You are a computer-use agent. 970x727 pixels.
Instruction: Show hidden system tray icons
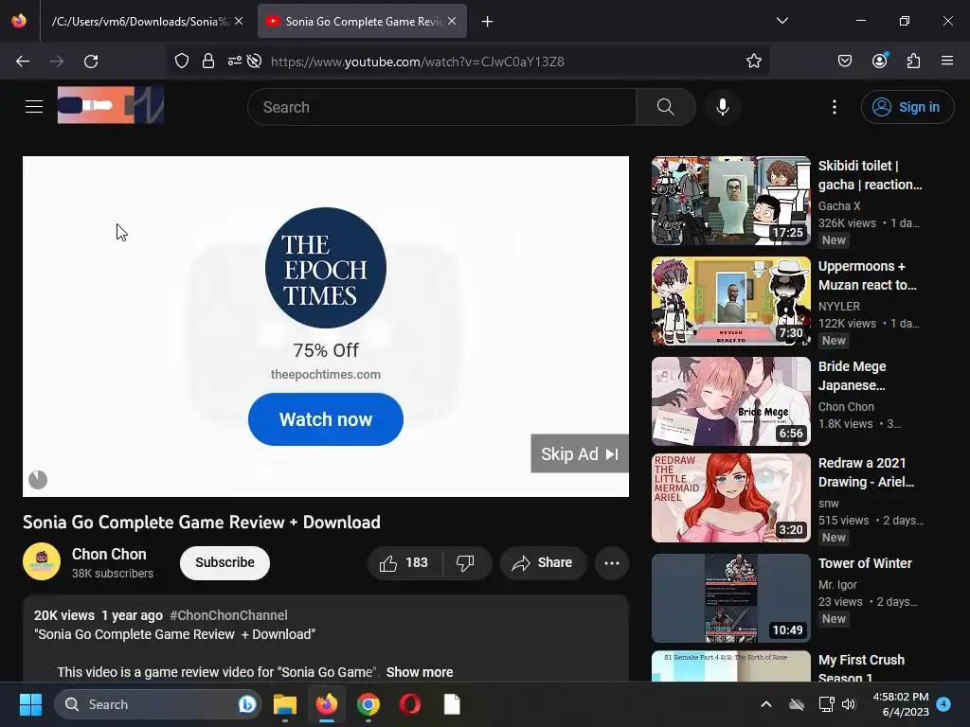click(765, 704)
